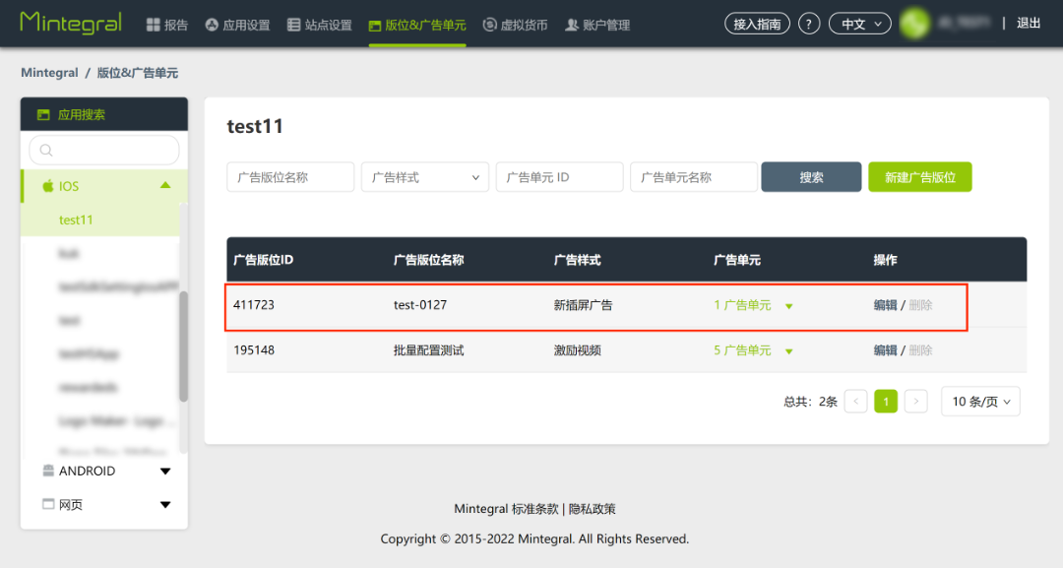Click the green account avatar
Viewport: 1063px width, 568px height.
[x=913, y=23]
